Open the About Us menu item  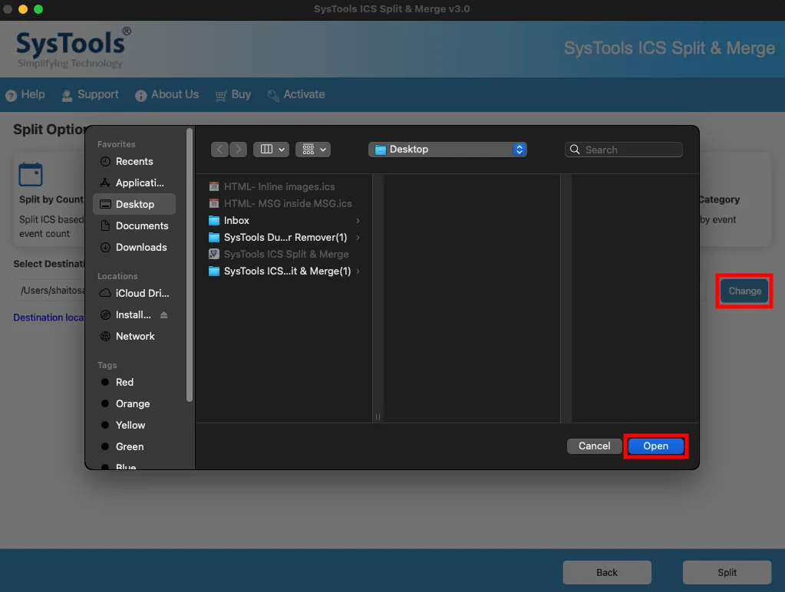click(167, 94)
